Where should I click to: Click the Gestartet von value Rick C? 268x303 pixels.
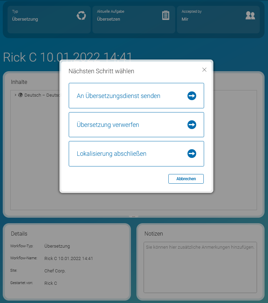[51, 283]
